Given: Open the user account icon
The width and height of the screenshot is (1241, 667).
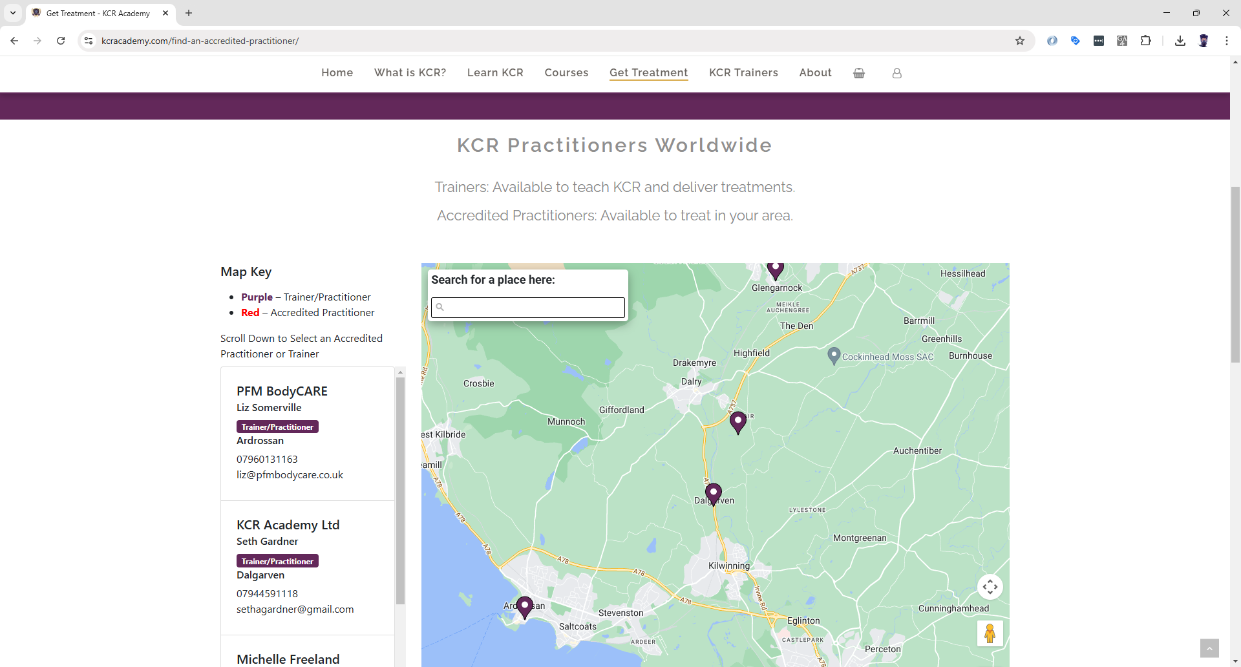Looking at the screenshot, I should point(896,73).
